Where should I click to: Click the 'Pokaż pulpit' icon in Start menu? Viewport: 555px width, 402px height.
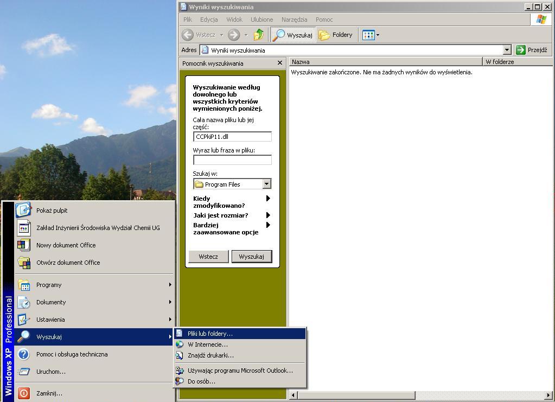23,210
